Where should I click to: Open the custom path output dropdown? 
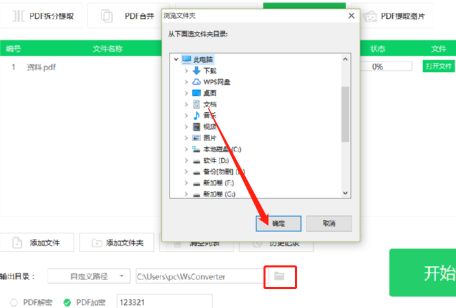pos(89,276)
